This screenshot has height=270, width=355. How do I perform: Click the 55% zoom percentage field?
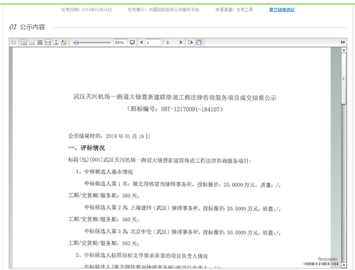point(120,43)
